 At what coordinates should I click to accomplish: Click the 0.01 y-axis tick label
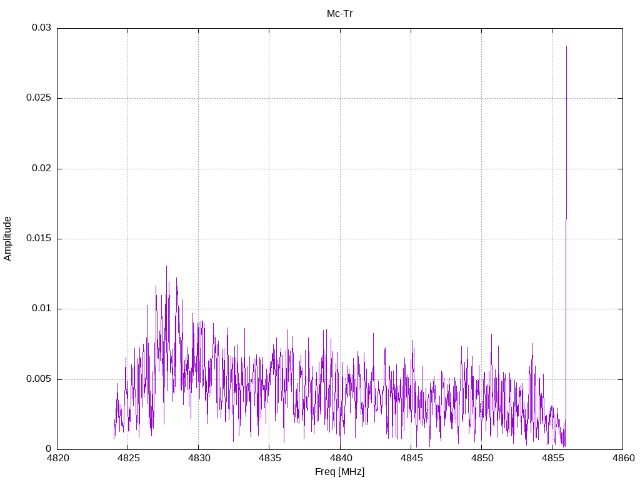coord(41,309)
